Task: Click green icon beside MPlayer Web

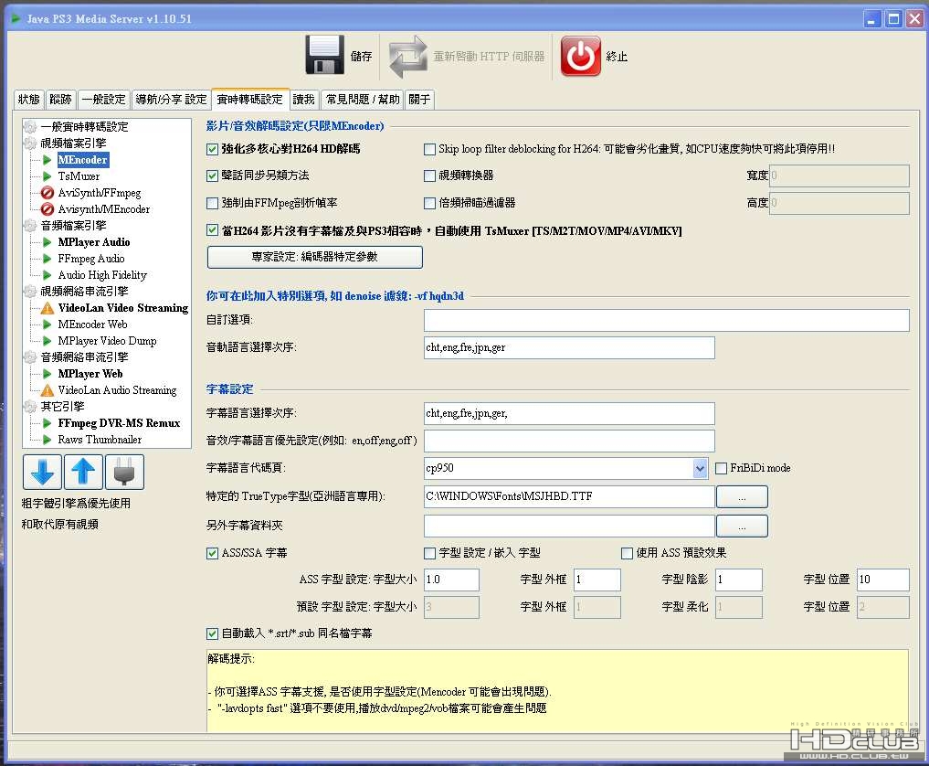Action: (x=48, y=374)
